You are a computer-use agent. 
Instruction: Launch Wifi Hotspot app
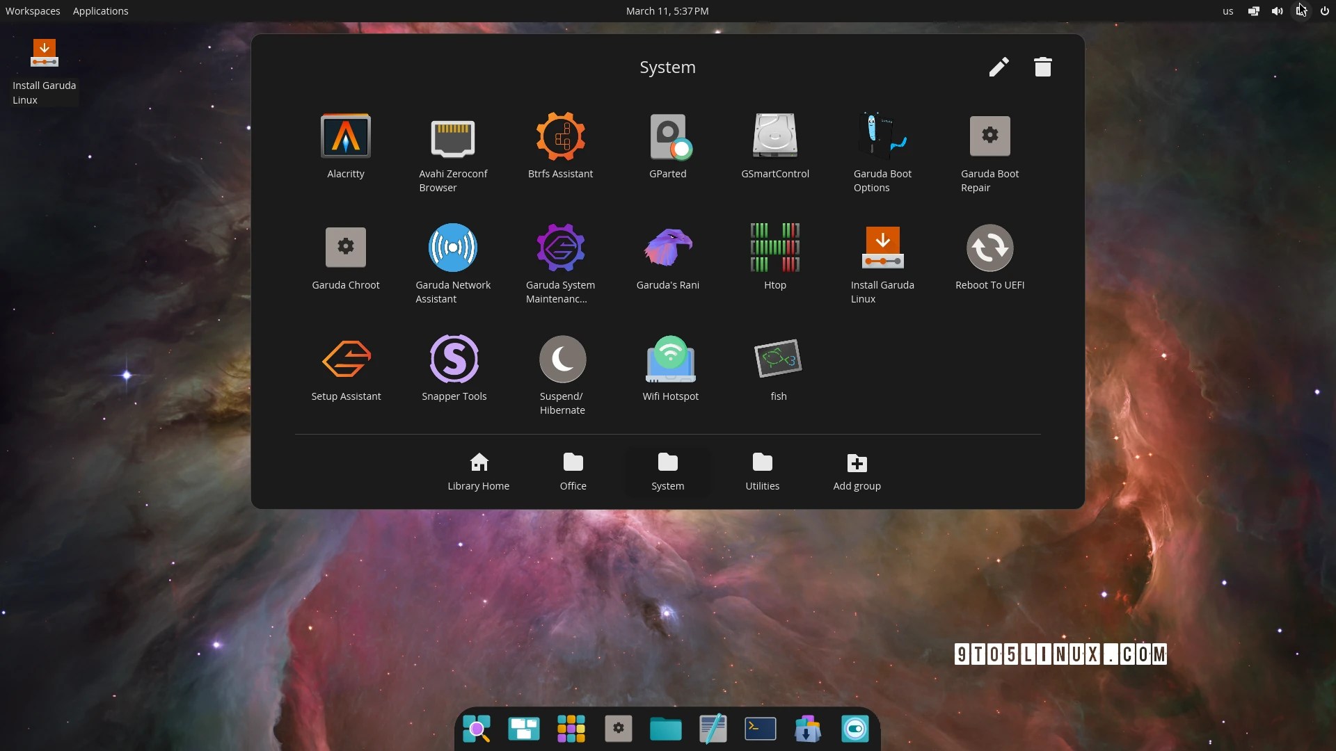(x=670, y=360)
